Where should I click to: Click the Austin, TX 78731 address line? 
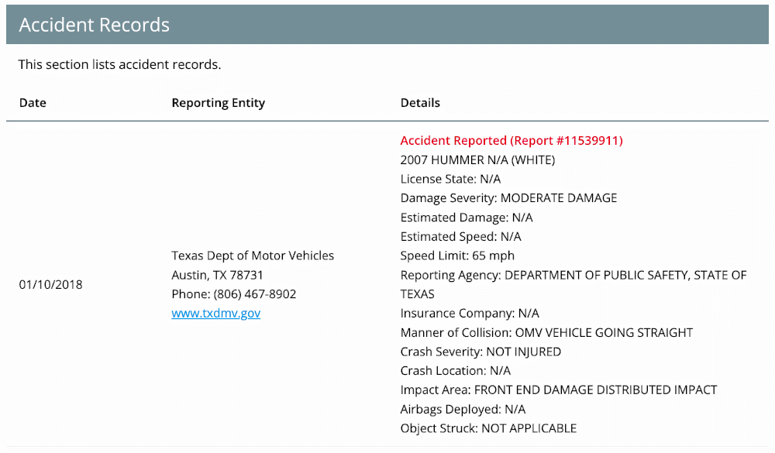tap(217, 275)
